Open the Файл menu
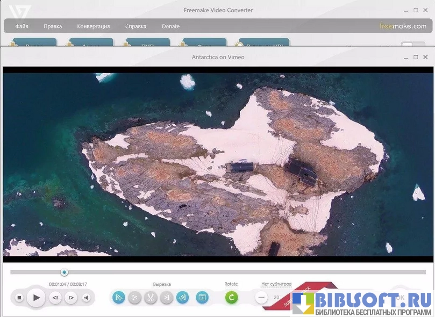435x317 pixels. 22,26
